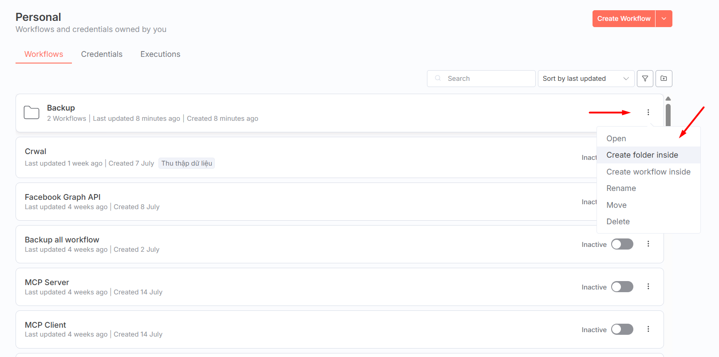Screen dimensions: 719x357
Task: Click the Create Workflow button
Action: [624, 19]
